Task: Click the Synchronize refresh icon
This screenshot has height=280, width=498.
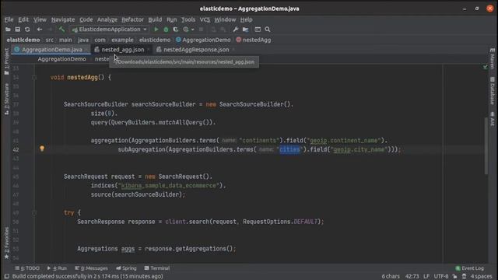Action: 27,30
